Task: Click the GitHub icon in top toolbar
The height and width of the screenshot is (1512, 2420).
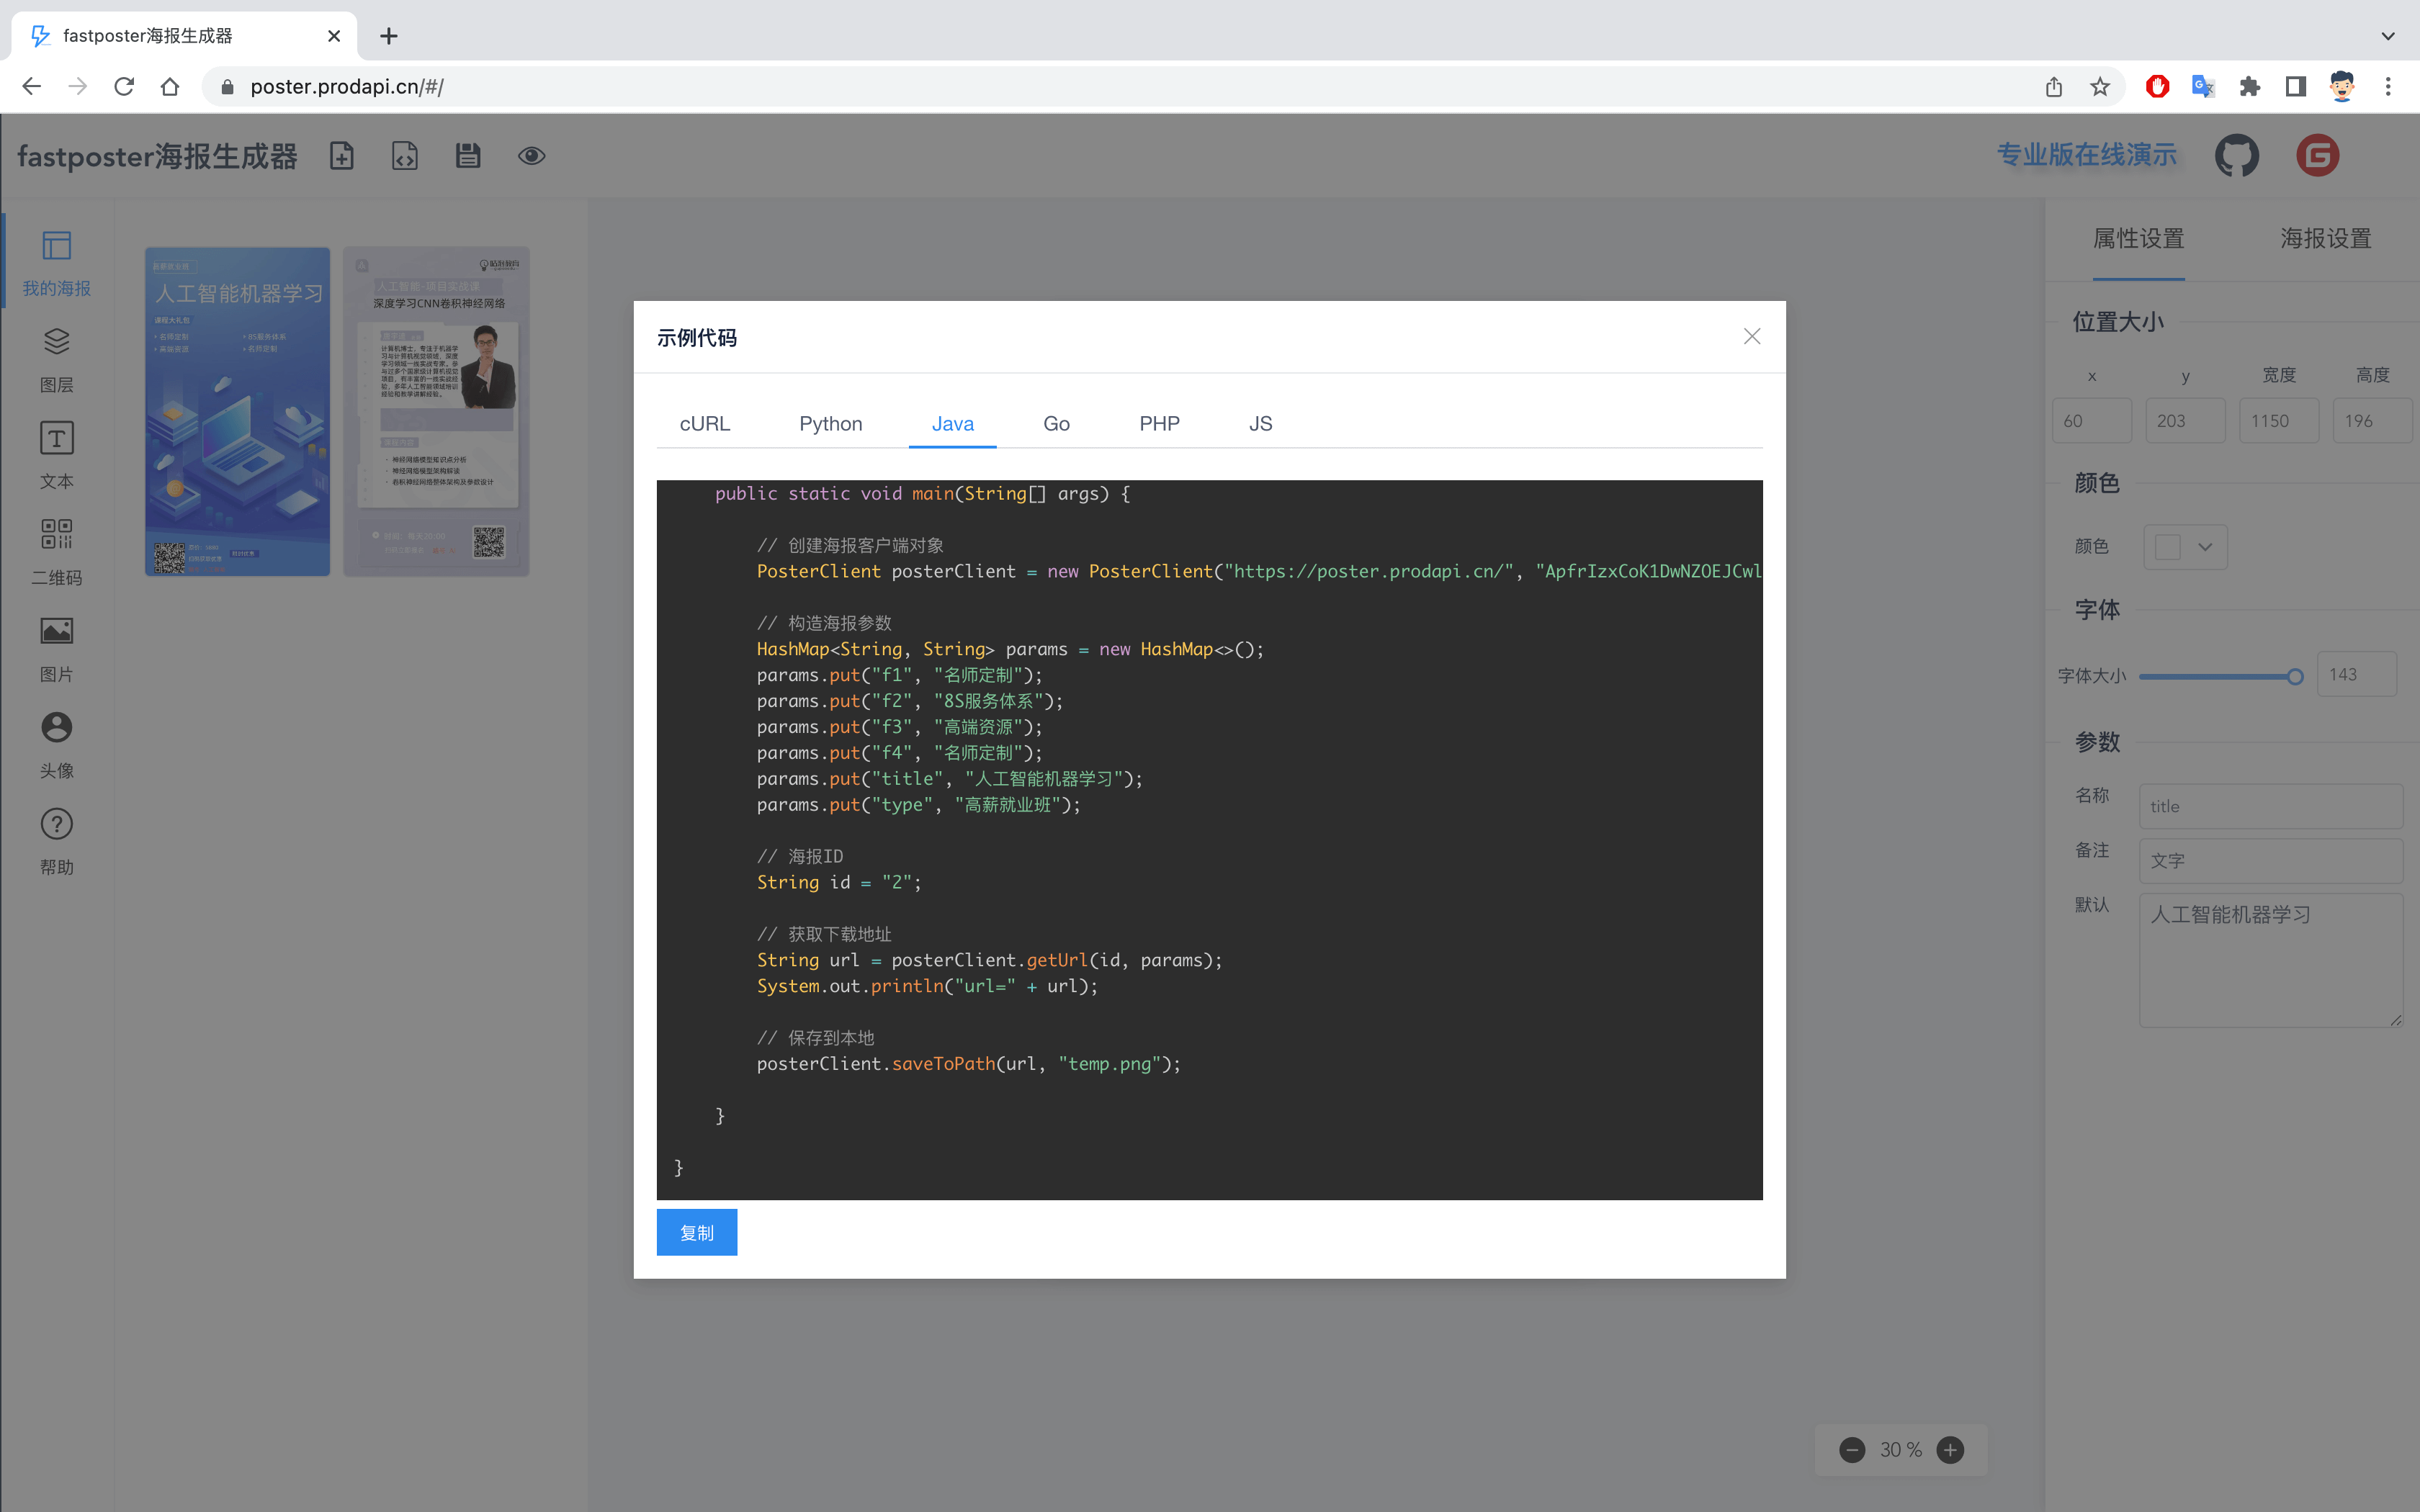Action: pyautogui.click(x=2237, y=155)
